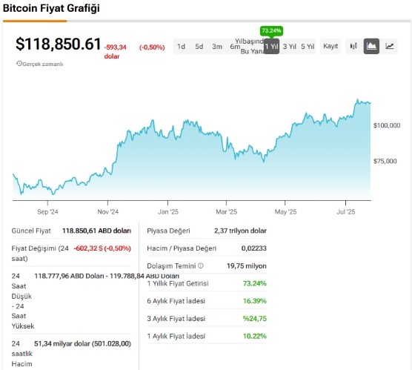Select the area chart view icon

click(371, 46)
